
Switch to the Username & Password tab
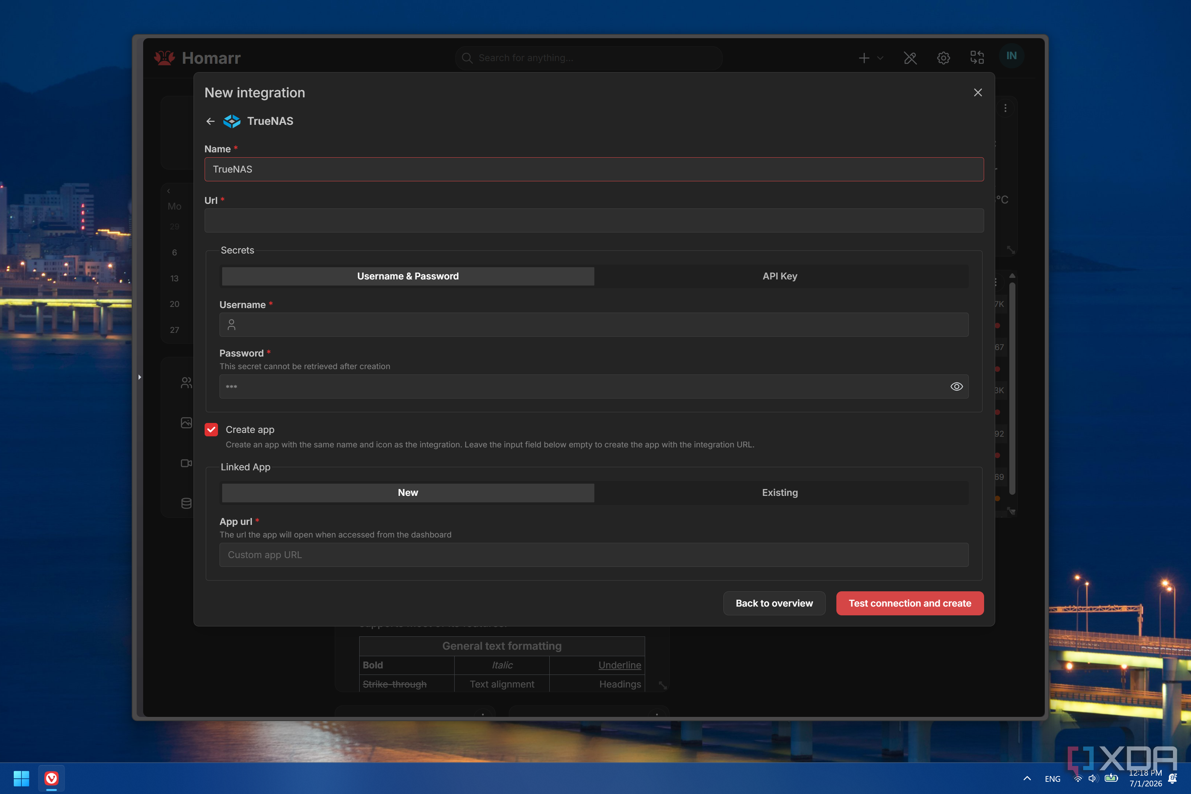pyautogui.click(x=408, y=276)
